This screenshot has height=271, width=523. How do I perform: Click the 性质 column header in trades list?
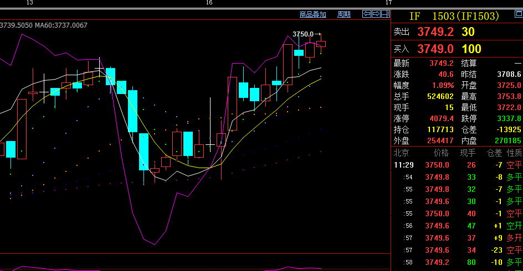[x=514, y=152]
